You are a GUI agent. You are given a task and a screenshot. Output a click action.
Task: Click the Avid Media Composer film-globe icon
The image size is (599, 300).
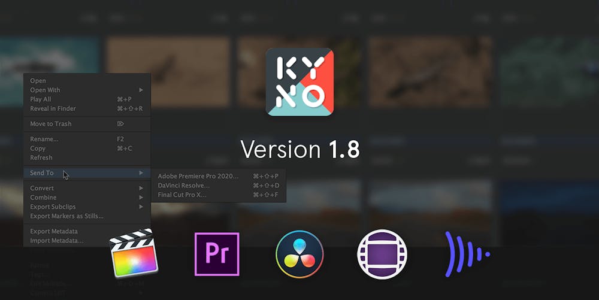coord(382,254)
